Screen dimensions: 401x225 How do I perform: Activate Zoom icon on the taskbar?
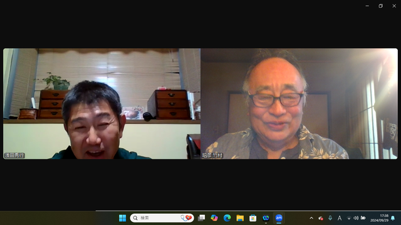pos(279,218)
